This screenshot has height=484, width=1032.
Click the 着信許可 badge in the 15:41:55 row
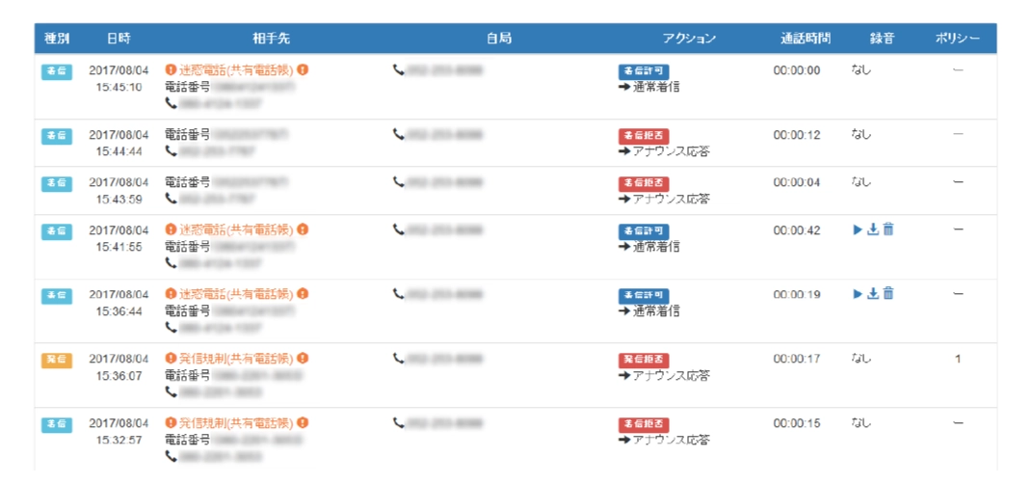click(644, 231)
